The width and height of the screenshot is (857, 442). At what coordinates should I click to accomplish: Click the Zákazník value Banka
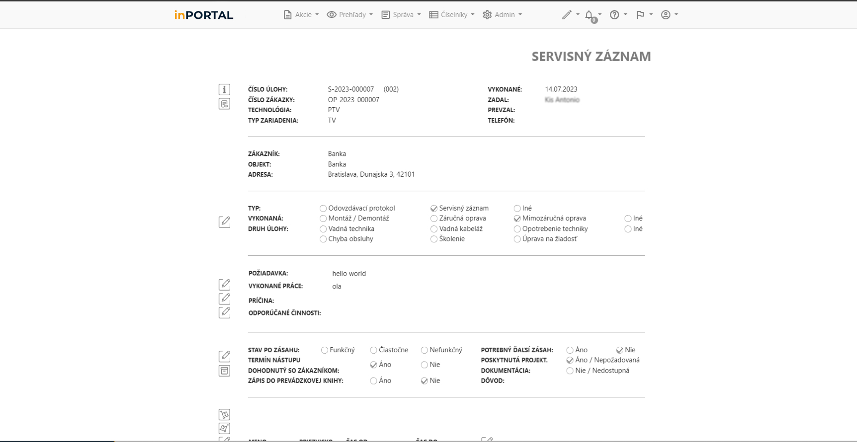point(337,154)
